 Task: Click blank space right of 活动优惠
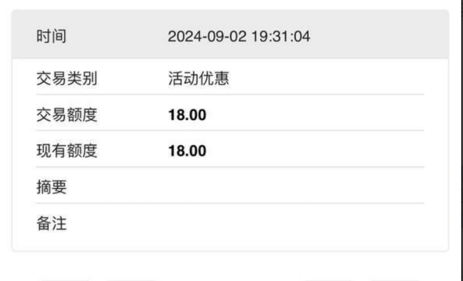point(325,78)
